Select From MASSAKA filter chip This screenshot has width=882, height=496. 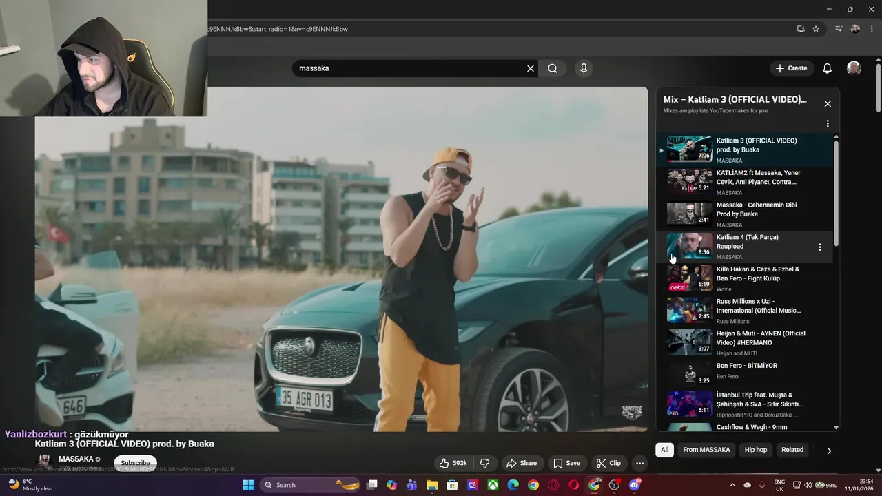(x=706, y=450)
